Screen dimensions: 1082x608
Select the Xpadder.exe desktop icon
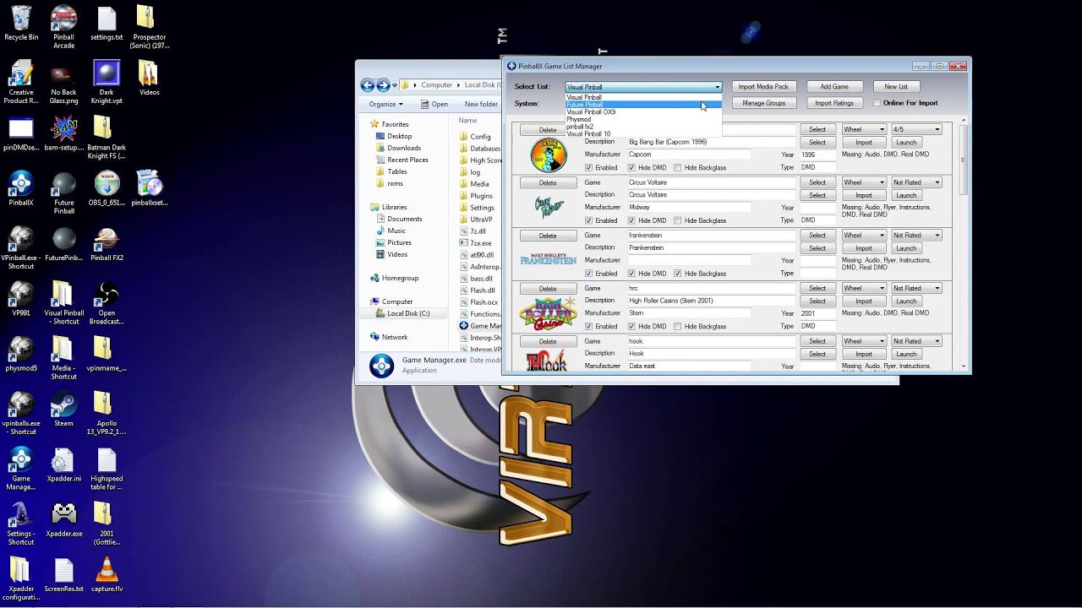[64, 519]
